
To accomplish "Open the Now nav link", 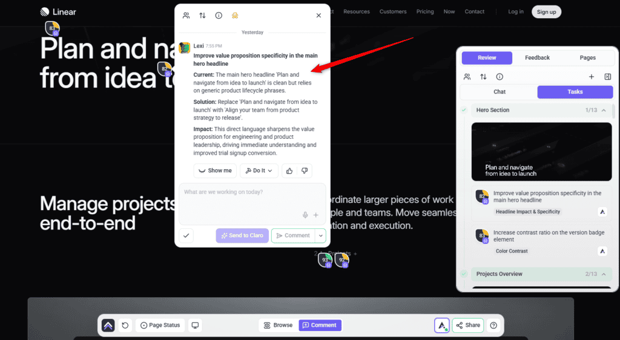I will [449, 12].
